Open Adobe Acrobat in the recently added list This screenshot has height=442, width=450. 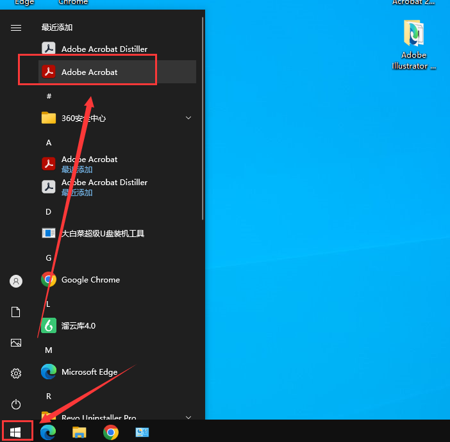point(89,72)
